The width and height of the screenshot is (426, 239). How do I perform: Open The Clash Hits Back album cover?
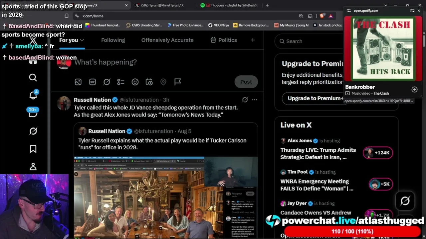382,48
